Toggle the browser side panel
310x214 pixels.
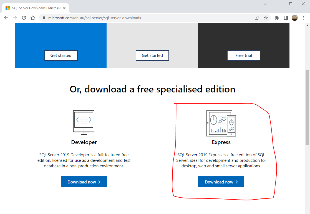286,18
